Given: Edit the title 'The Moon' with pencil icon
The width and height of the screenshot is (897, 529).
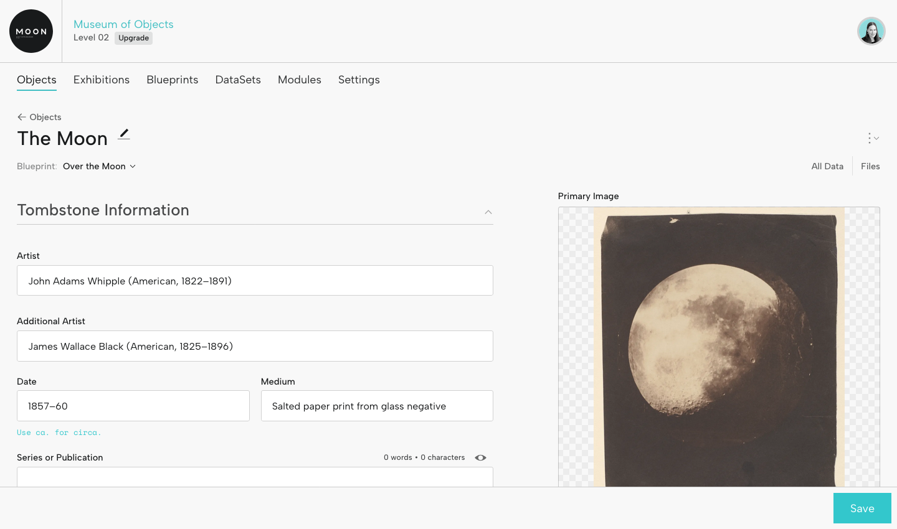Looking at the screenshot, I should click(x=124, y=133).
